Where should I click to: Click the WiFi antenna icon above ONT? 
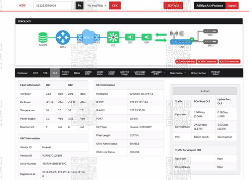174,33
